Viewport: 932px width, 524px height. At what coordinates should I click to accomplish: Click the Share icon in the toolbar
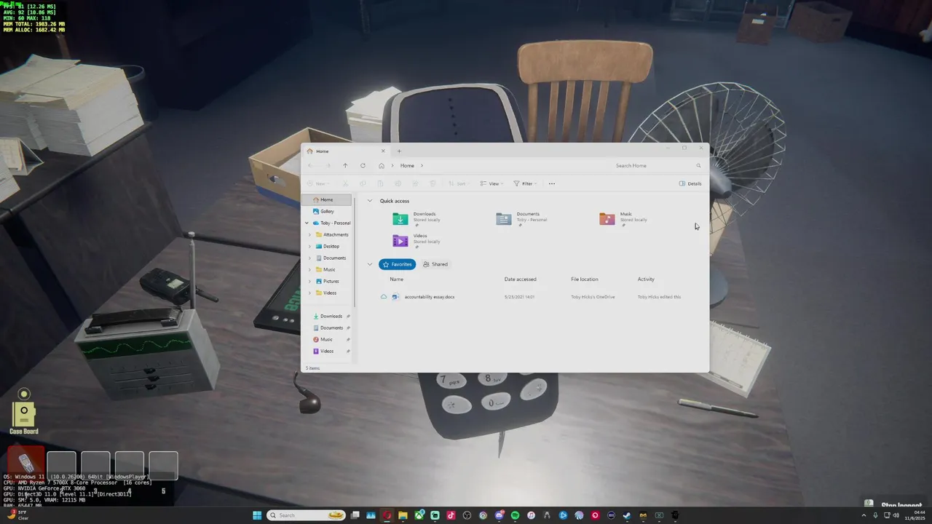[415, 183]
